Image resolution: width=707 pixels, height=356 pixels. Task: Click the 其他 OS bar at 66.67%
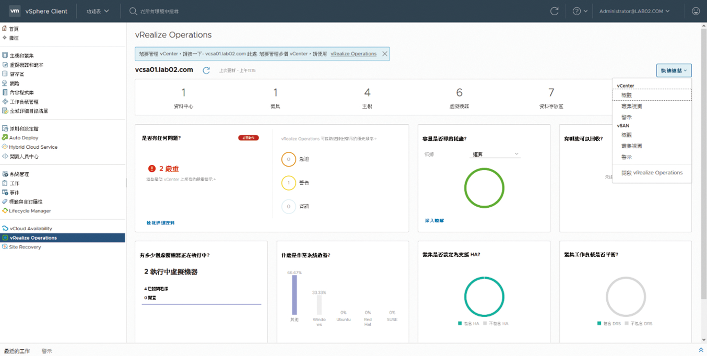click(x=294, y=295)
